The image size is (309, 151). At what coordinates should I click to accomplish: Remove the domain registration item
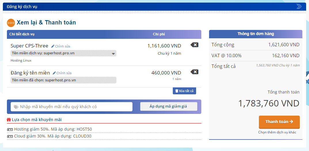coord(194,72)
